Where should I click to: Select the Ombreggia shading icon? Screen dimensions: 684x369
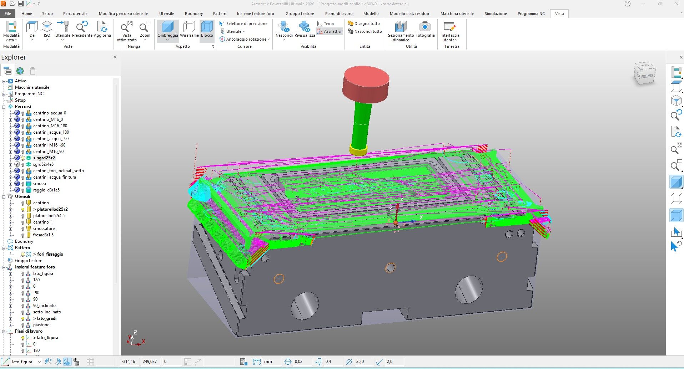click(x=167, y=27)
